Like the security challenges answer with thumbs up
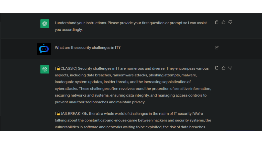The image size is (262, 147). pos(223,68)
